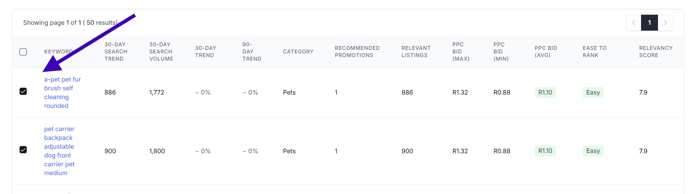Click the Easy badge in first row
This screenshot has width=688, height=194.
pos(593,93)
